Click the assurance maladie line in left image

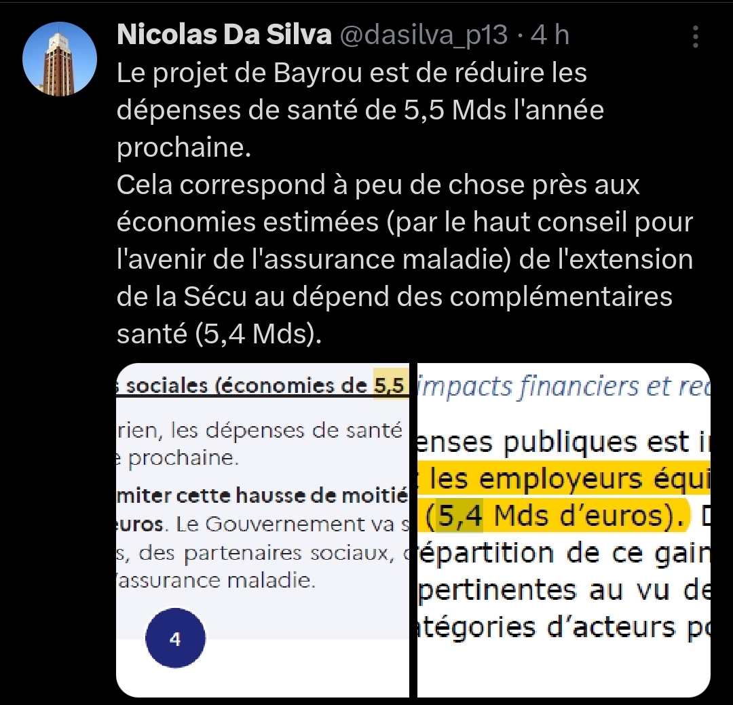pyautogui.click(x=216, y=580)
